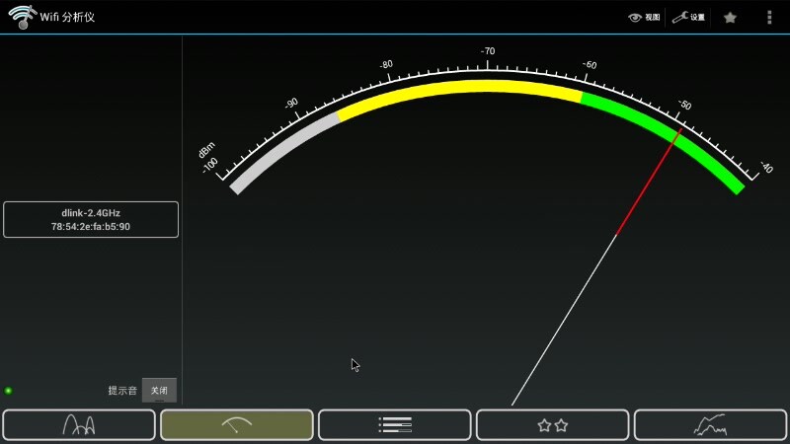Open the 视图 view menu

[644, 17]
